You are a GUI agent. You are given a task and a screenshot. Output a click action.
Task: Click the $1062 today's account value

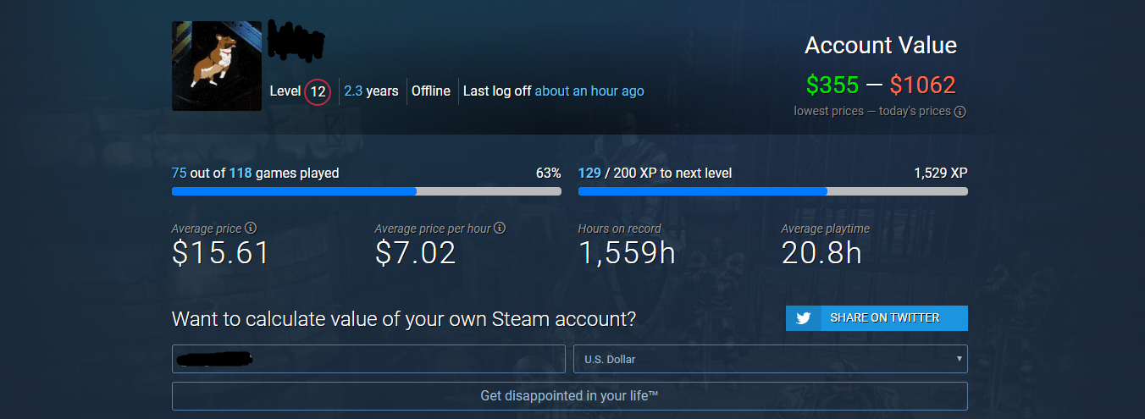click(923, 85)
